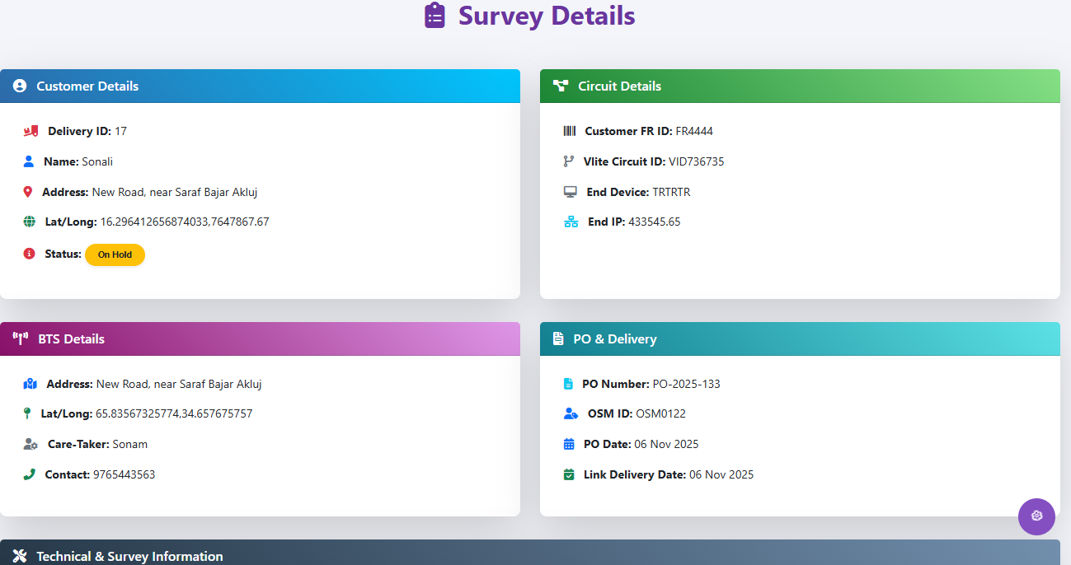Click the clipboard icon beside Survey Details
Viewport: 1071px width, 565px height.
[x=435, y=16]
